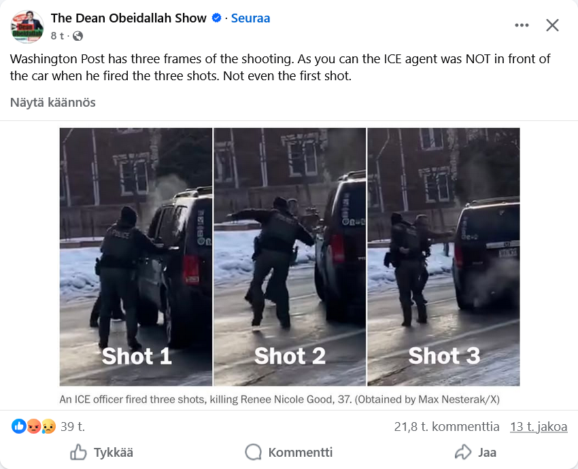
Task: Click the public globe privacy icon
Action: (x=78, y=36)
